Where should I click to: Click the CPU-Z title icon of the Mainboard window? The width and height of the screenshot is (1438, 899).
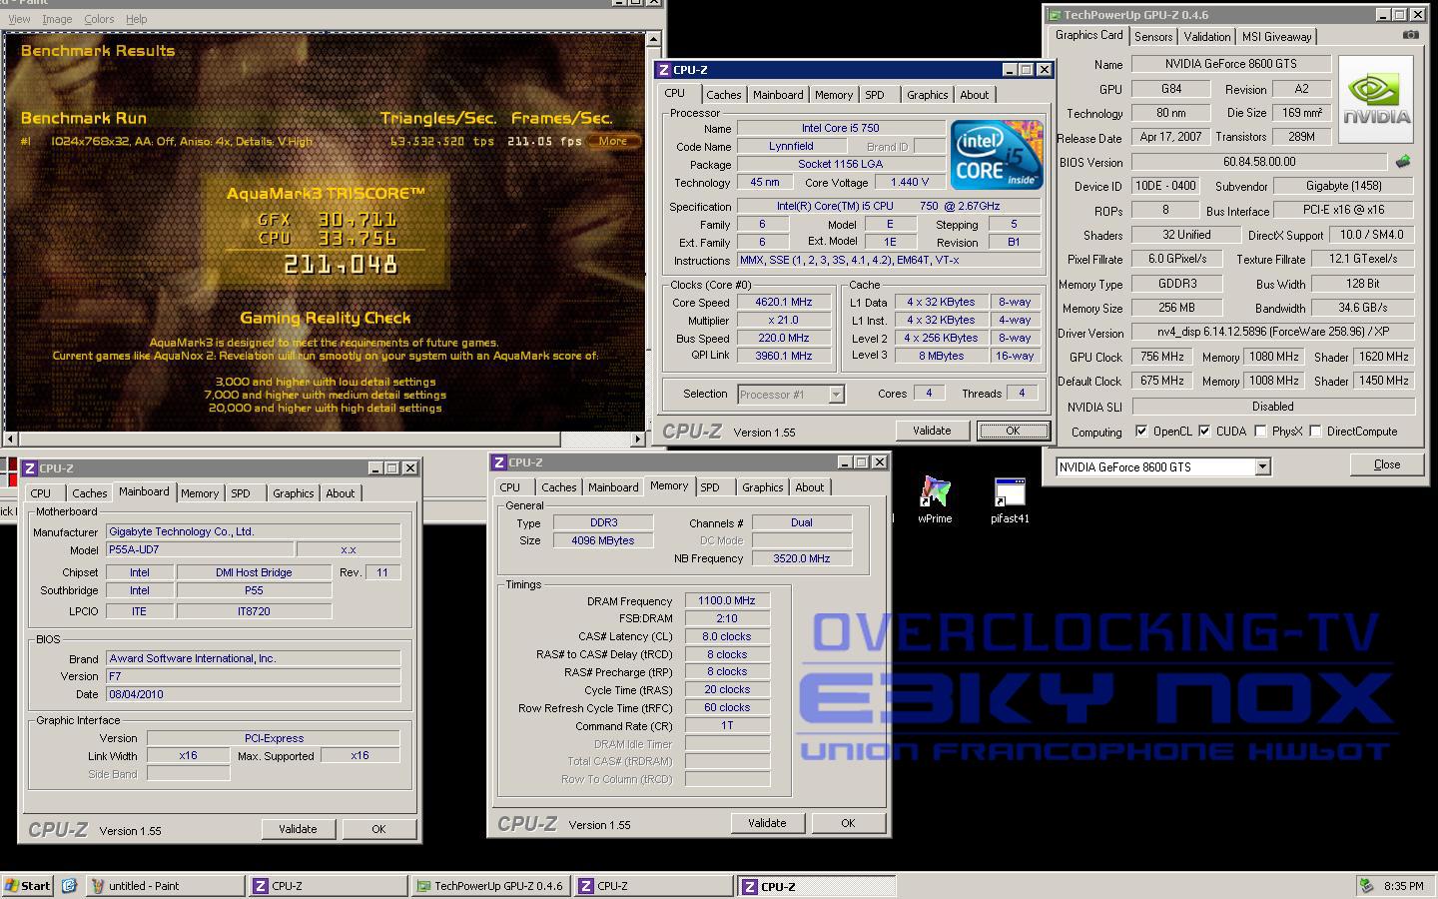coord(30,468)
